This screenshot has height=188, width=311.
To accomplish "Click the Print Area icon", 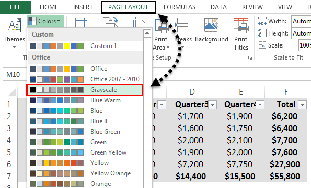I will coord(162,26).
